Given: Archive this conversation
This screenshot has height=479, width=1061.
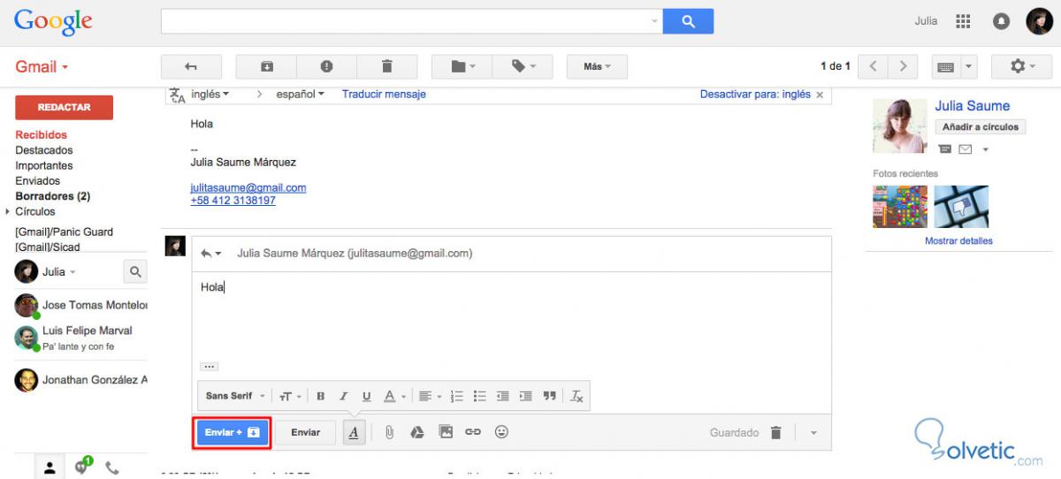Looking at the screenshot, I should click(x=266, y=66).
